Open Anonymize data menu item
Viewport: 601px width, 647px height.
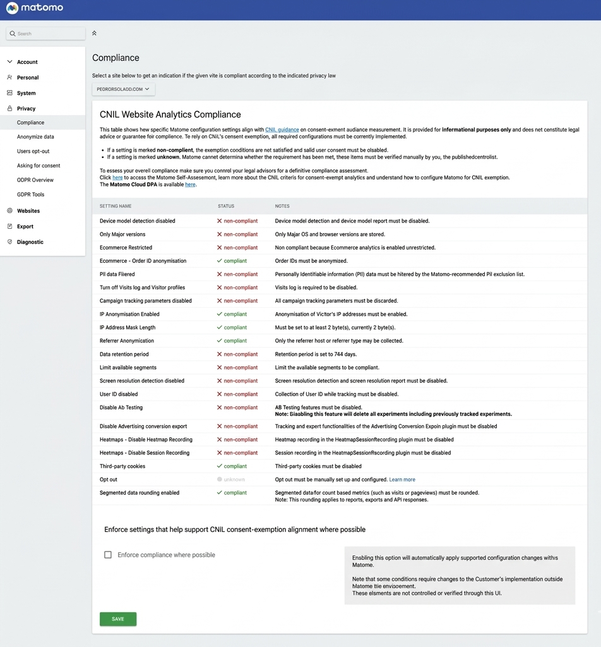[35, 137]
